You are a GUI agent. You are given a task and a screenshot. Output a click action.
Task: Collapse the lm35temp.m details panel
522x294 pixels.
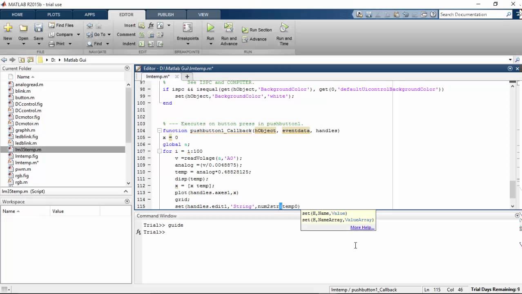pyautogui.click(x=126, y=191)
